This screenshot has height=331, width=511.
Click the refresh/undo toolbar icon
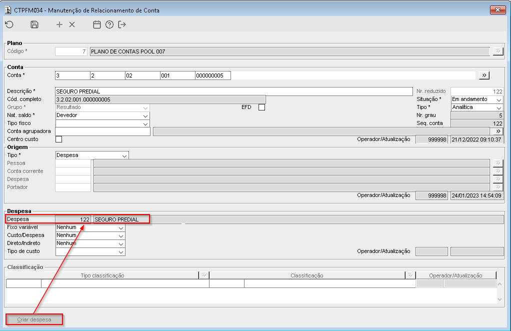coord(9,24)
